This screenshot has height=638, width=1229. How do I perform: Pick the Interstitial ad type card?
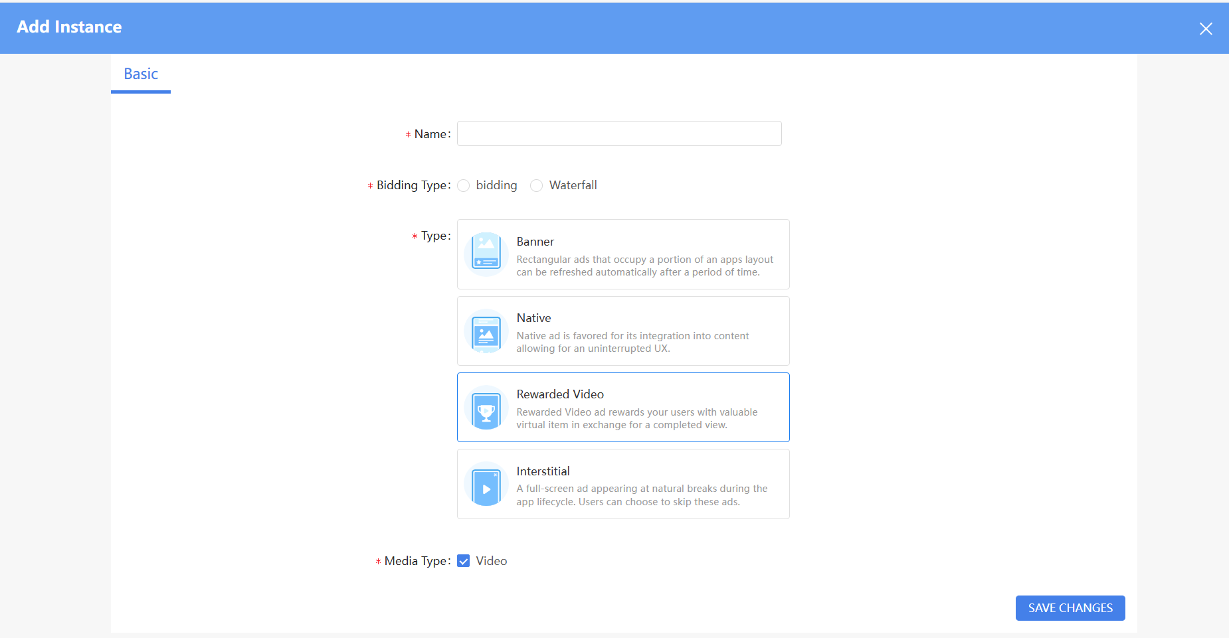pyautogui.click(x=622, y=484)
